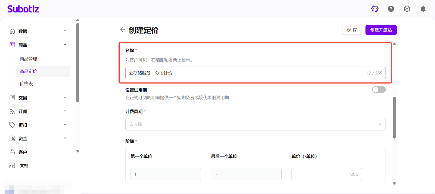Open notifications bell icon
Viewport: 435px width, 194px height.
pos(423,9)
